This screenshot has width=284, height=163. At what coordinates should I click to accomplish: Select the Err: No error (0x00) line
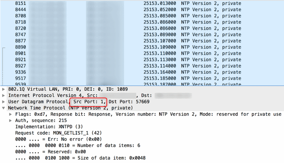tap(59, 139)
